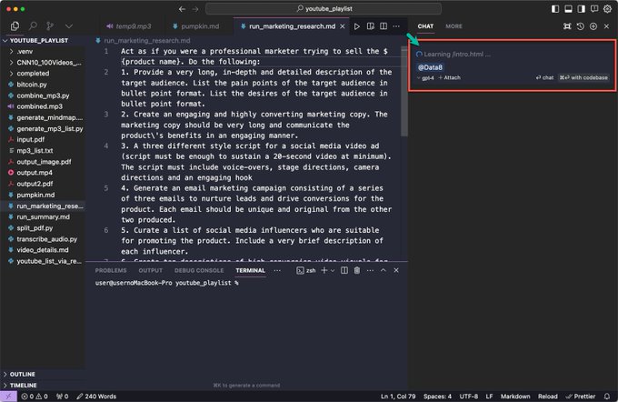The width and height of the screenshot is (618, 402).
Task: Open the new terminal launch profile dropdown
Action: (x=333, y=271)
